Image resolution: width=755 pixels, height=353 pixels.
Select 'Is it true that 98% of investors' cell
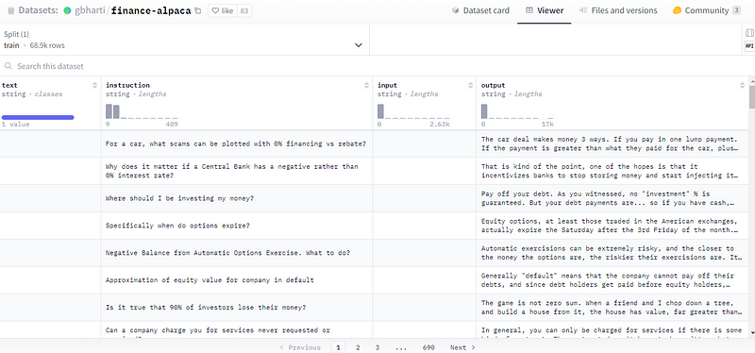(237, 308)
